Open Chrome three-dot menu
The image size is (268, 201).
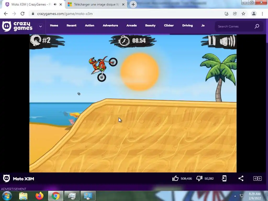pyautogui.click(x=262, y=14)
